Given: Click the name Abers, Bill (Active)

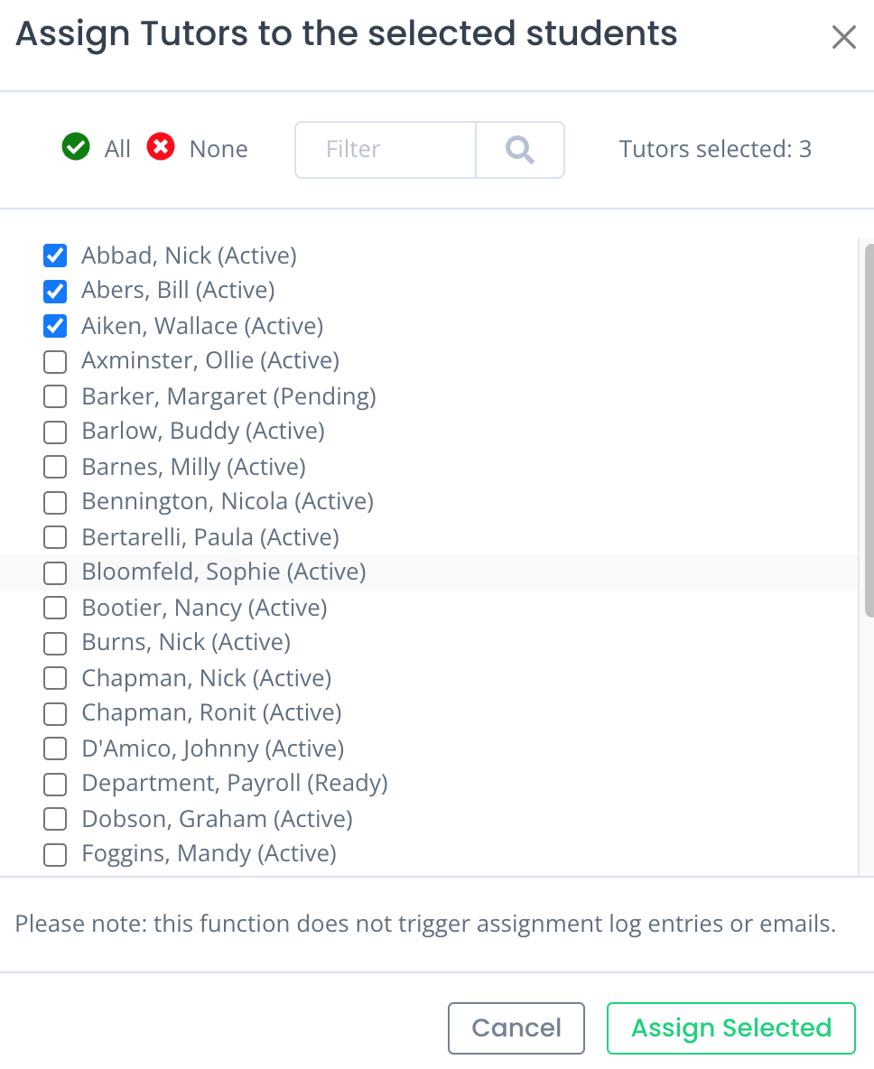Looking at the screenshot, I should click(179, 291).
